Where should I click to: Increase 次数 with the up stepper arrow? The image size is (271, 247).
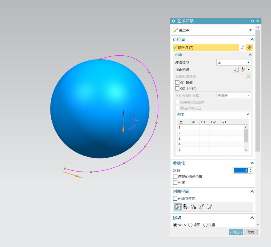[250, 169]
